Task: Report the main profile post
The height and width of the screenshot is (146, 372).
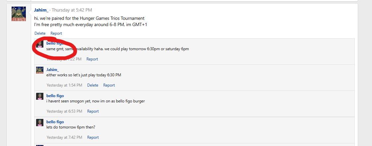Action: click(x=56, y=33)
